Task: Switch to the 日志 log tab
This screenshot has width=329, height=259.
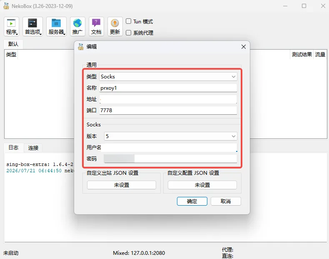Action: click(x=13, y=148)
